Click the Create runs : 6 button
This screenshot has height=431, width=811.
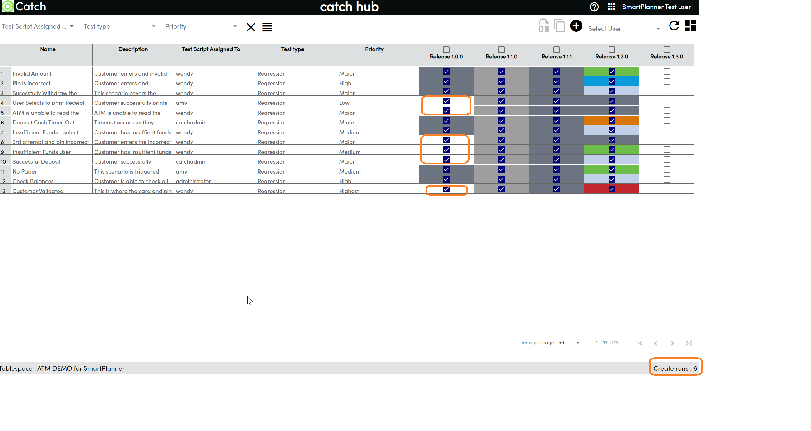click(x=675, y=368)
